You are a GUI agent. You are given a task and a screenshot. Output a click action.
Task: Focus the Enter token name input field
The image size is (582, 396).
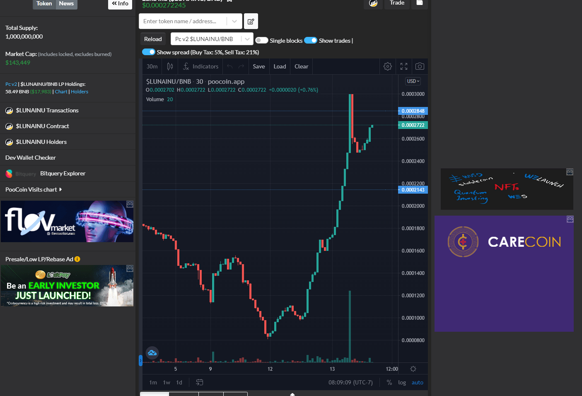183,21
